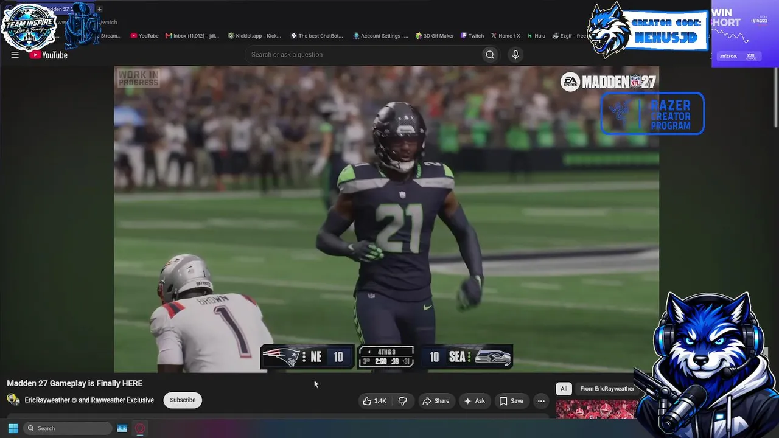This screenshot has height=438, width=779.
Task: Open more actions ellipsis menu
Action: coord(541,401)
